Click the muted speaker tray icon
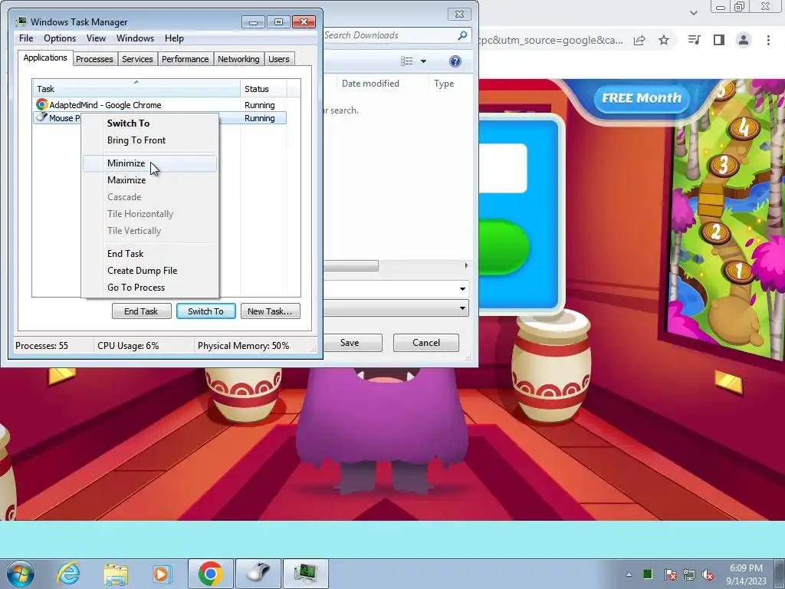 coord(708,574)
